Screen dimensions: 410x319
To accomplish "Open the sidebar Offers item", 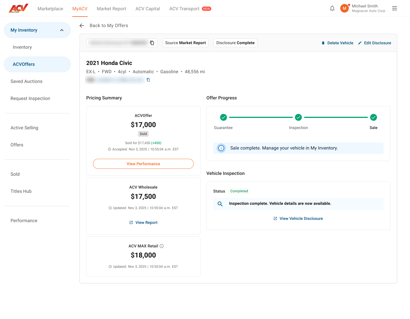I will (17, 145).
